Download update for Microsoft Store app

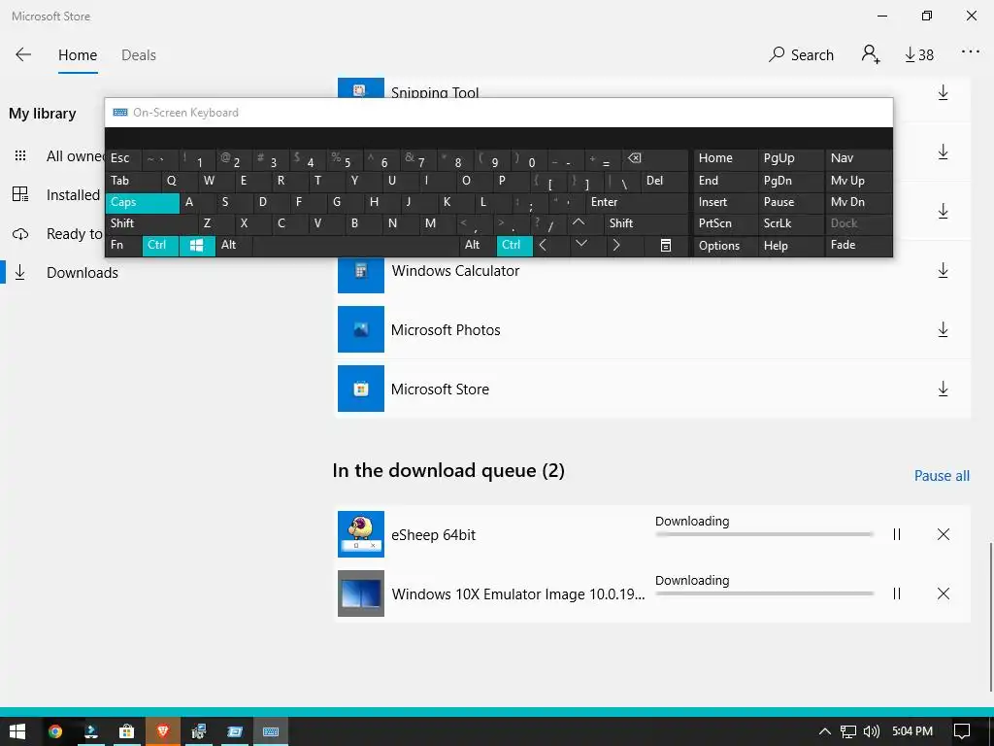click(x=943, y=389)
